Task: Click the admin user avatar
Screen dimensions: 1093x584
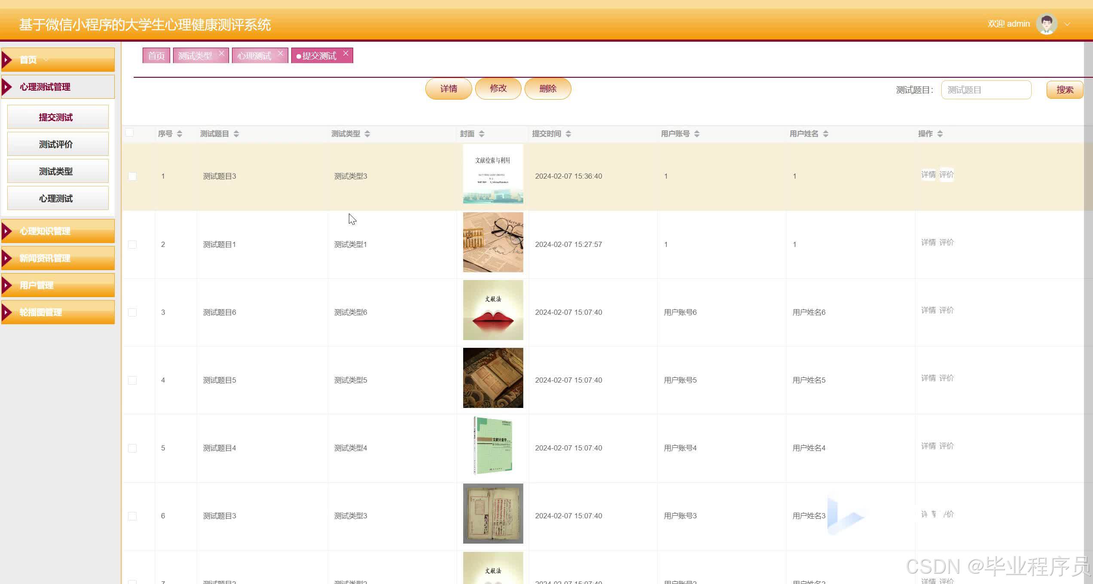Action: click(1047, 24)
